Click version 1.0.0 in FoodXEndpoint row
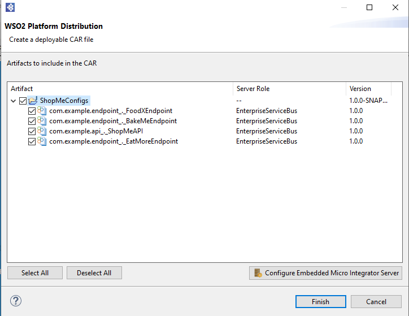This screenshot has height=316, width=409. point(356,111)
